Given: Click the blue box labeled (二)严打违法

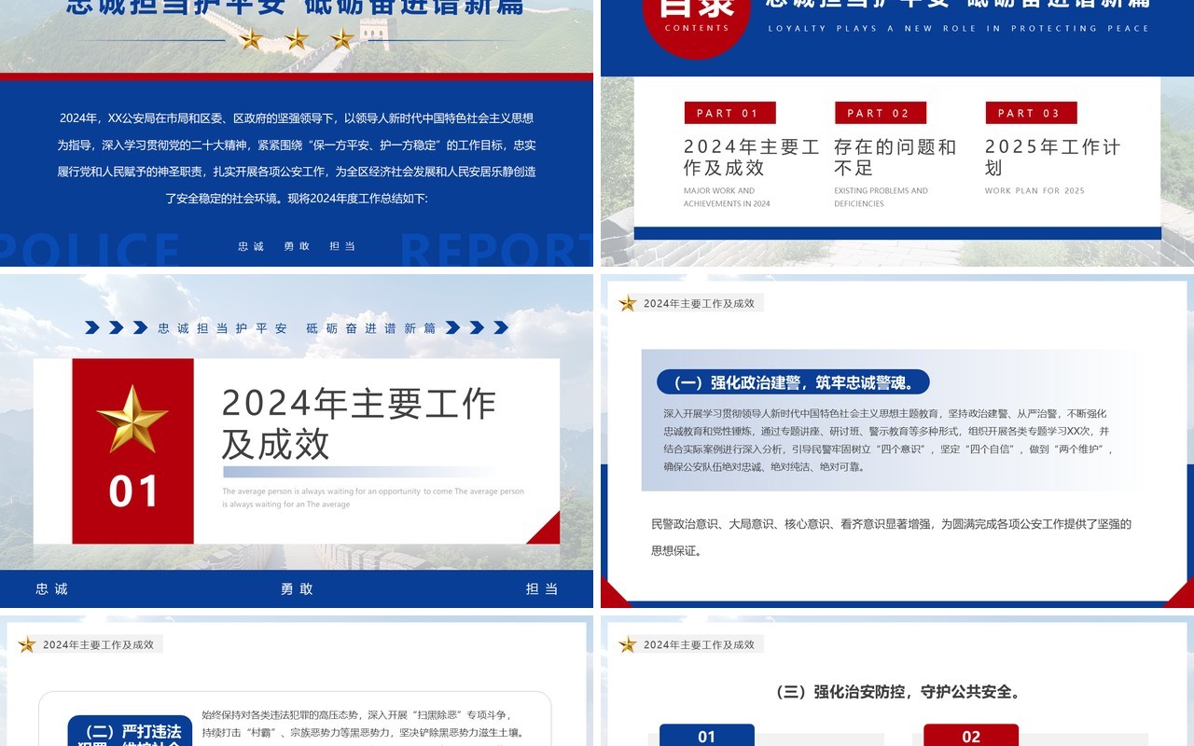Looking at the screenshot, I should pyautogui.click(x=130, y=731).
